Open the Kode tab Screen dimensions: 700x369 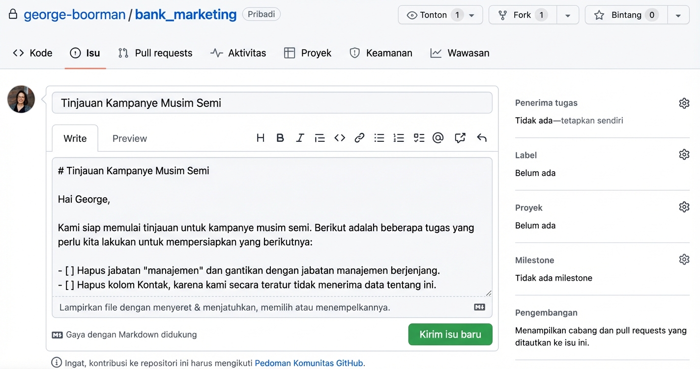point(33,53)
